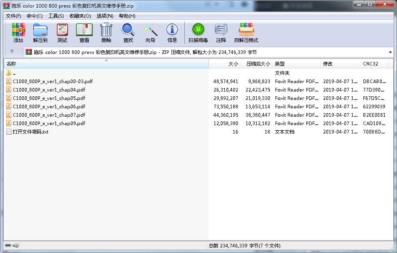
Task: Click the 扫描病毒 (Scan Virus) icon
Action: (198, 30)
